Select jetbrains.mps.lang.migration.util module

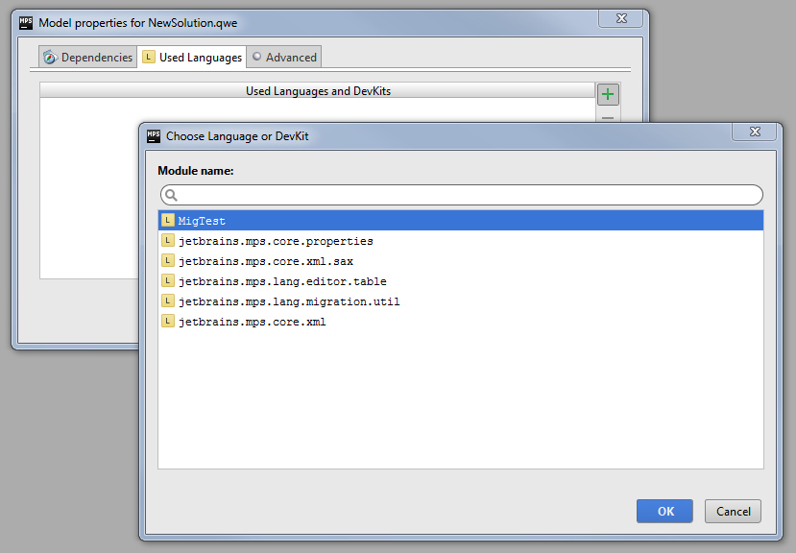click(x=288, y=301)
